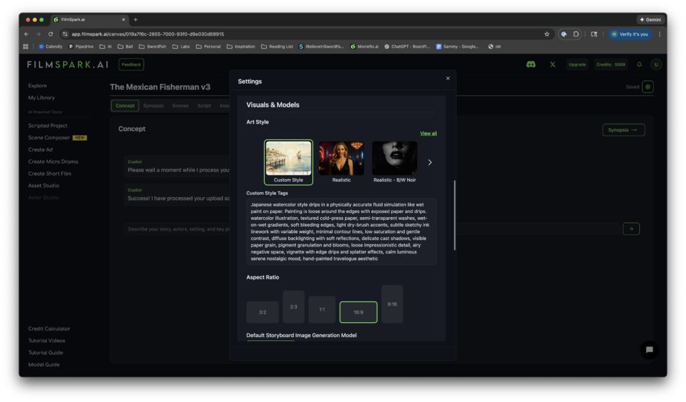Screen dimensions: 686x402
Task: Select the 16:9 aspect ratio
Action: point(358,312)
